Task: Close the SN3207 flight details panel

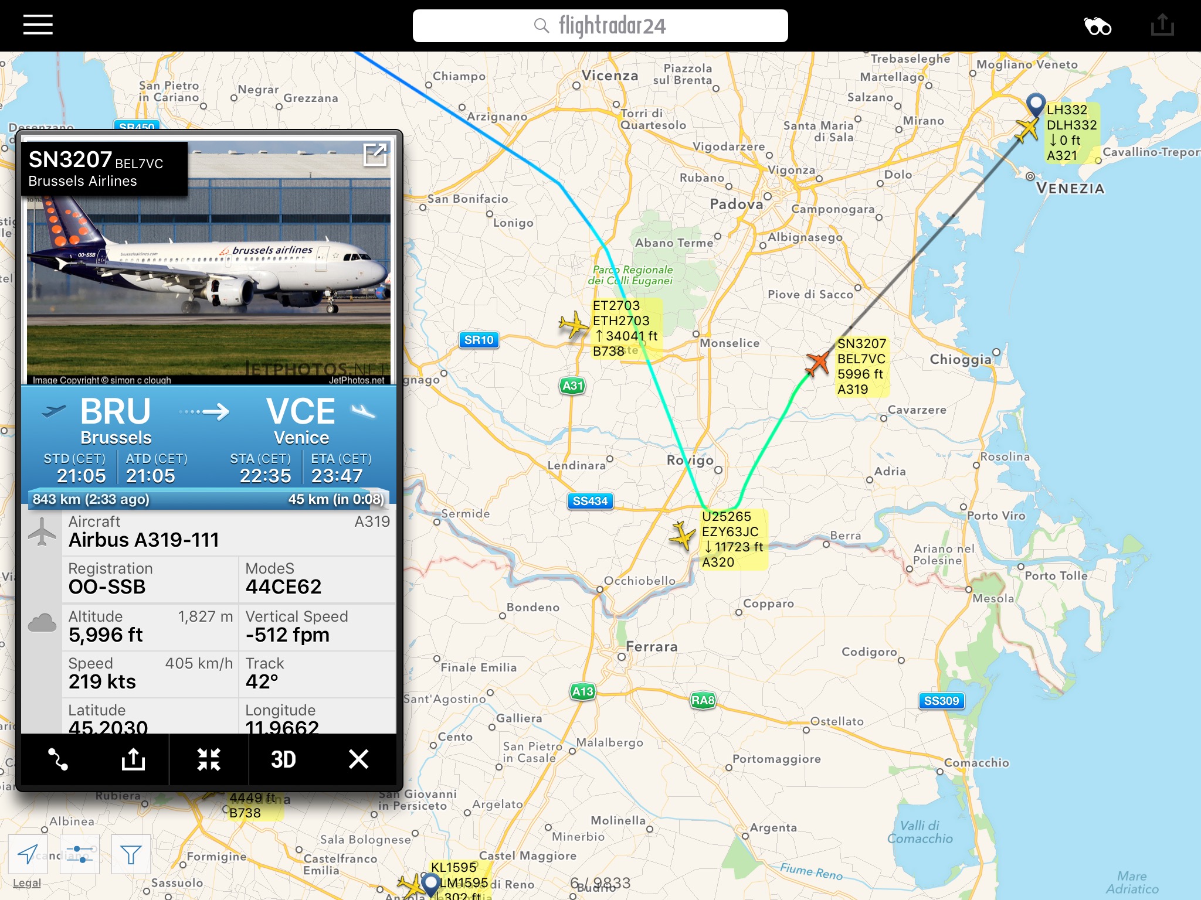Action: tap(358, 759)
